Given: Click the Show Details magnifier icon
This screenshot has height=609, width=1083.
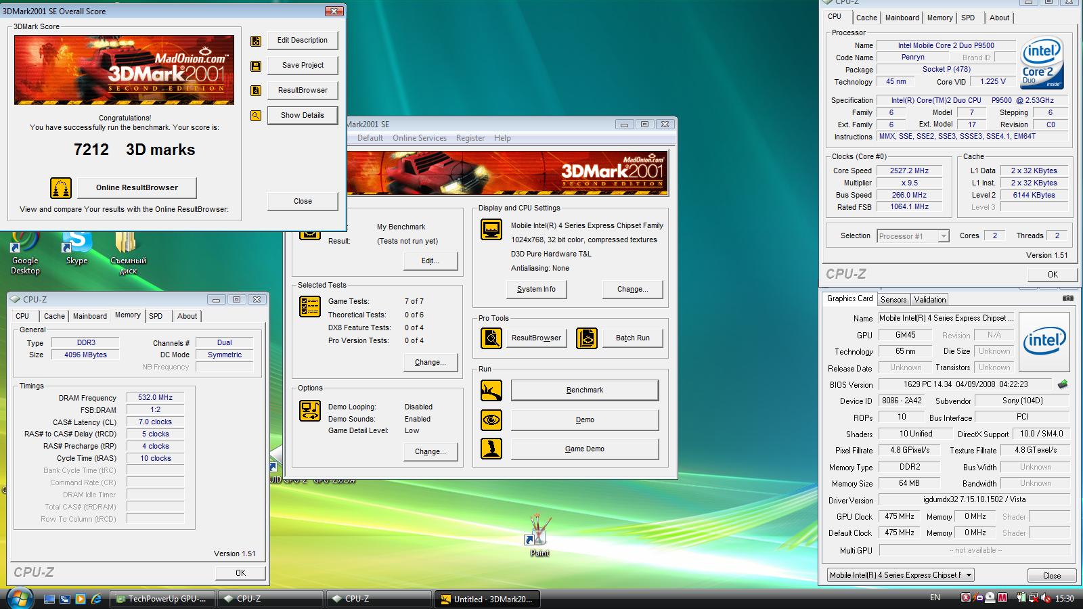Looking at the screenshot, I should tap(256, 116).
